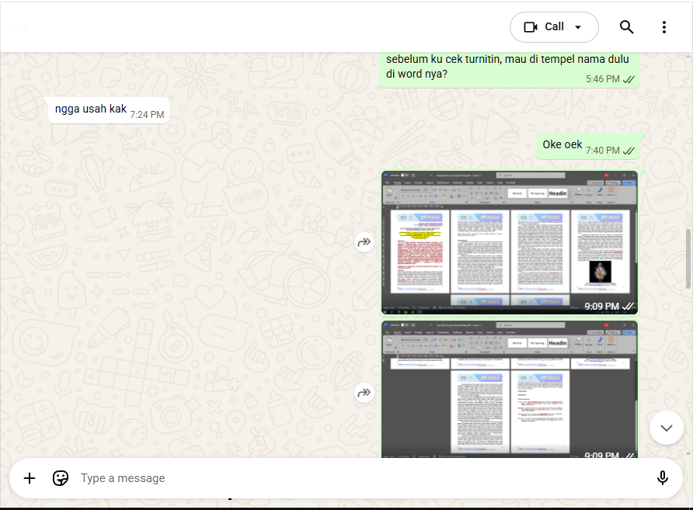
Task: Select the 'Oke oek' message
Action: 587,146
